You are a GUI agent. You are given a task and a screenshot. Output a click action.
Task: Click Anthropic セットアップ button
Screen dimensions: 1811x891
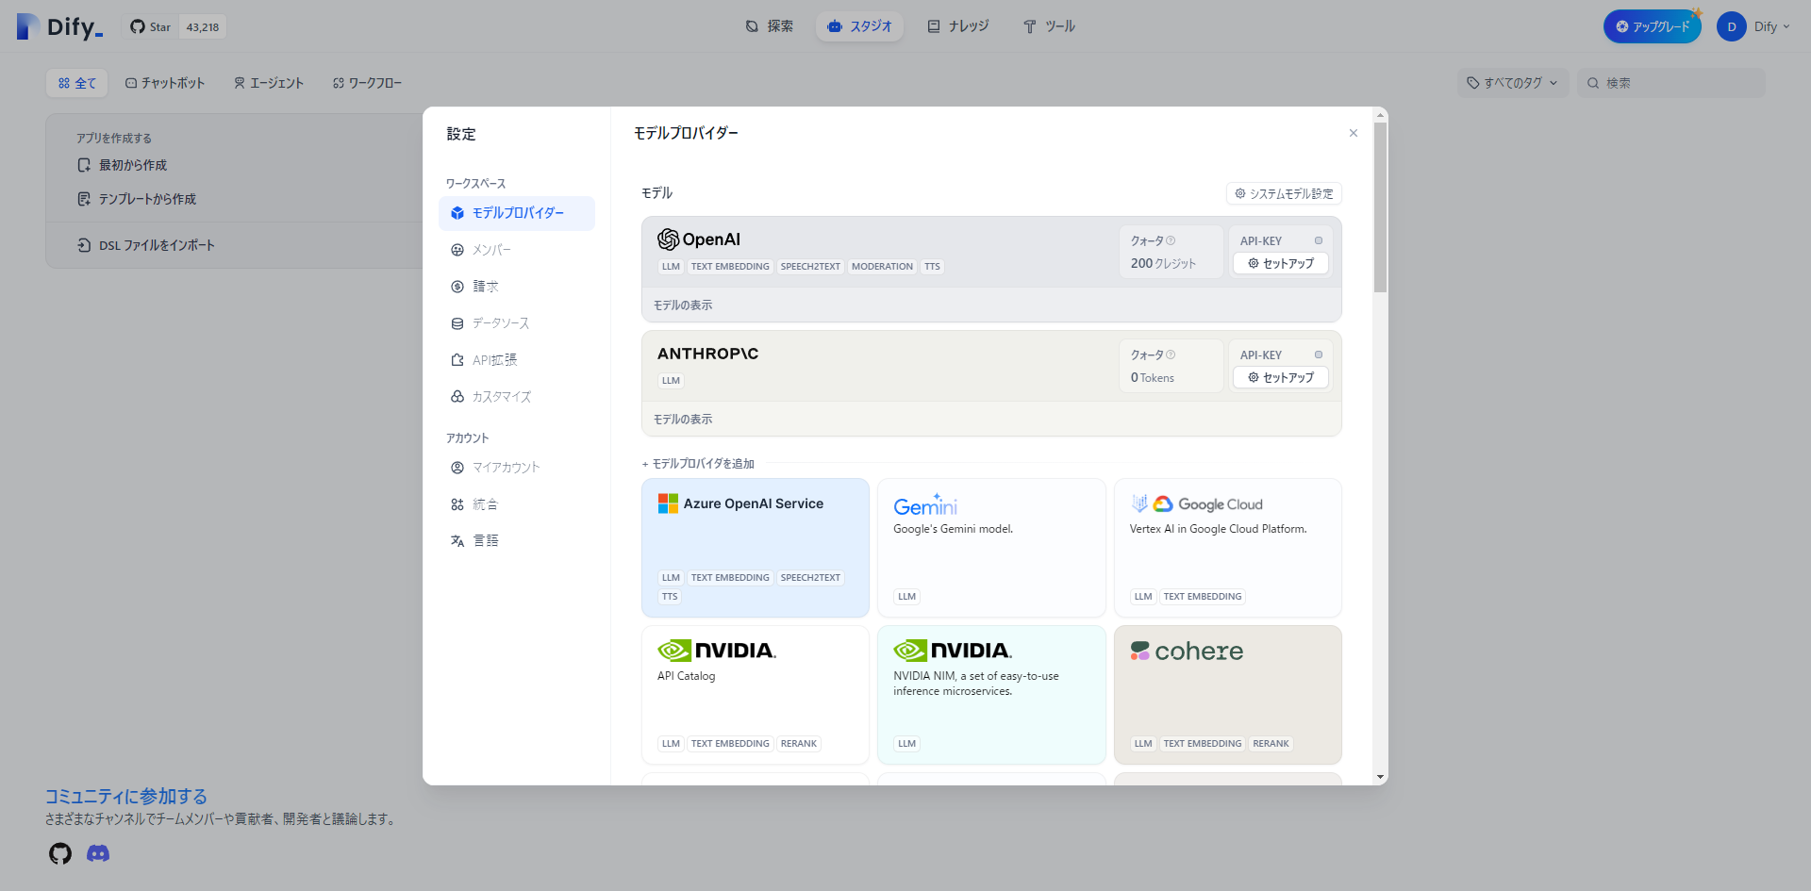click(x=1281, y=377)
